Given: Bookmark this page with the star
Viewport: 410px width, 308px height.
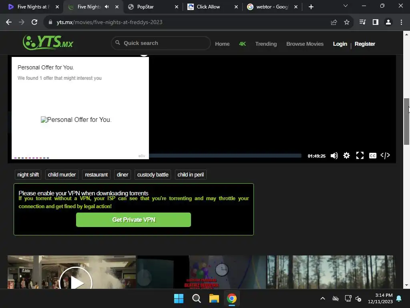Looking at the screenshot, I should point(346,22).
